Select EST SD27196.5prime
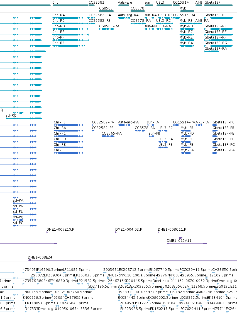The height and width of the screenshot is (313, 237). 102,286
